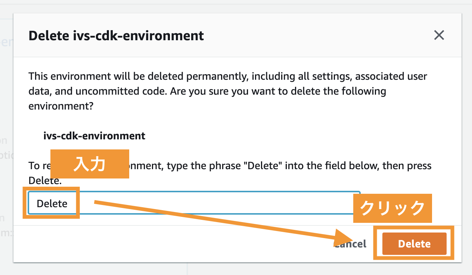The width and height of the screenshot is (472, 275).
Task: Click the X icon to dismiss the dialog
Action: click(439, 35)
